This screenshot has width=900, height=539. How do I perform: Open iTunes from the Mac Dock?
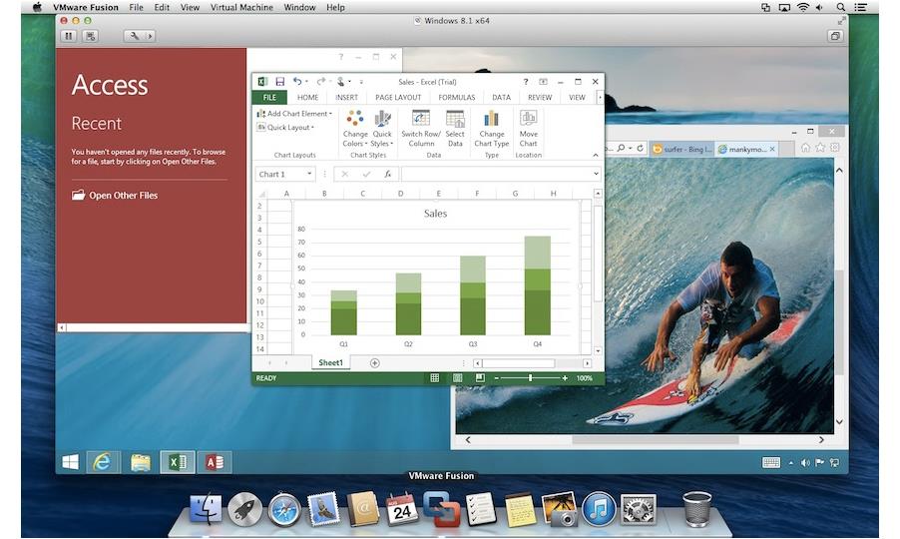[599, 510]
